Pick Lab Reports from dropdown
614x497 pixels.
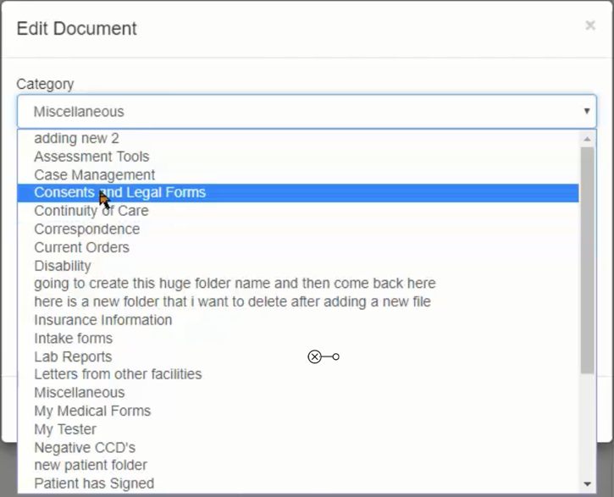(x=73, y=356)
